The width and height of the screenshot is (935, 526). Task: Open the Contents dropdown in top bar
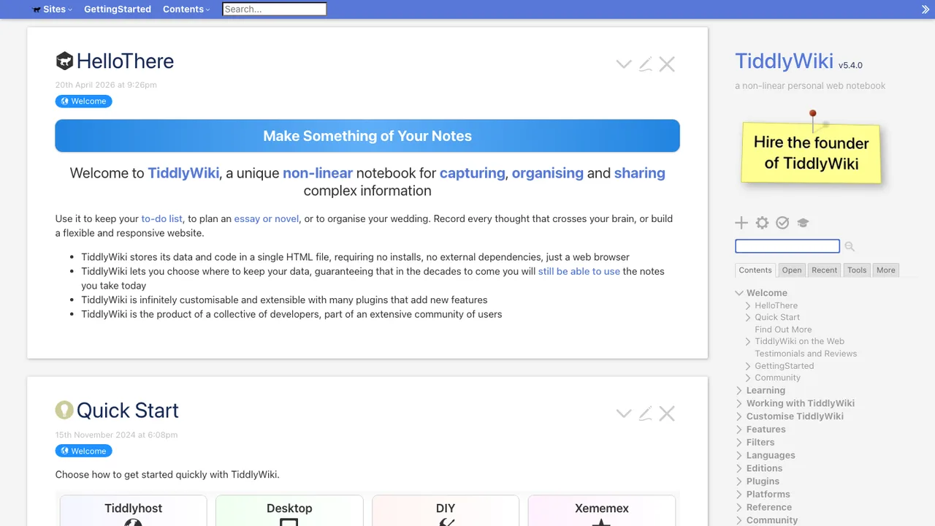186,9
